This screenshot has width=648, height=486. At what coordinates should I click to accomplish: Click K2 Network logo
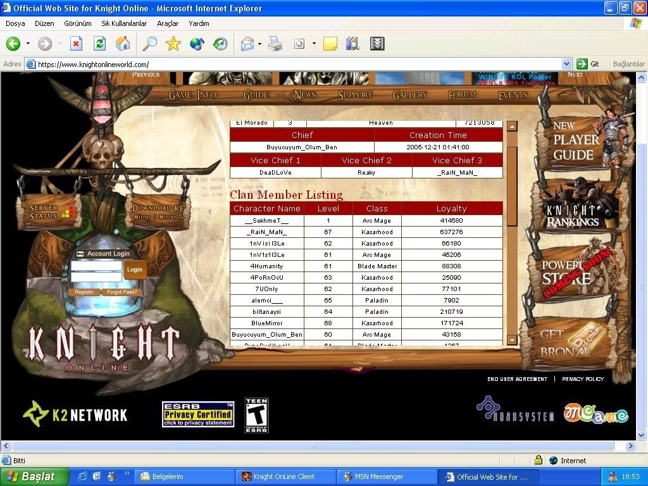pyautogui.click(x=75, y=414)
